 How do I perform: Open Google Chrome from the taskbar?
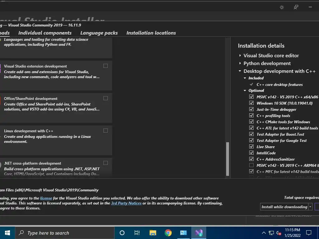(x=168, y=233)
